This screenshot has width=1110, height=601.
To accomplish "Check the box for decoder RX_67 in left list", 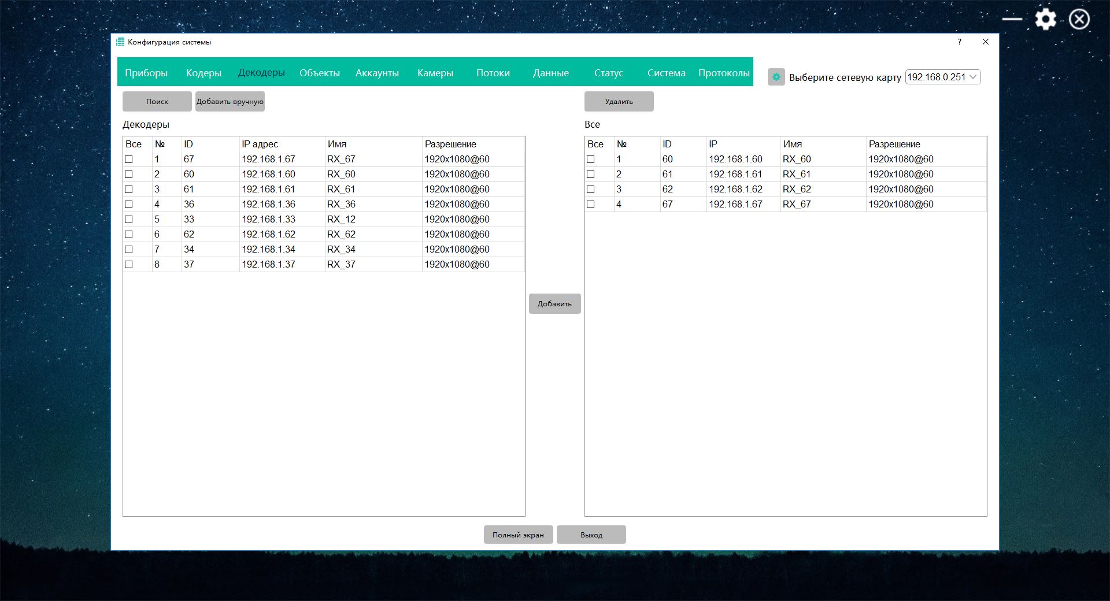I will 129,159.
